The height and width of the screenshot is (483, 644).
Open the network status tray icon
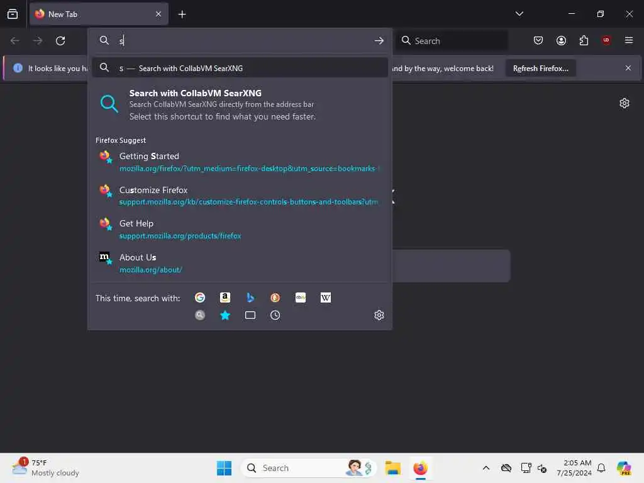pyautogui.click(x=525, y=468)
